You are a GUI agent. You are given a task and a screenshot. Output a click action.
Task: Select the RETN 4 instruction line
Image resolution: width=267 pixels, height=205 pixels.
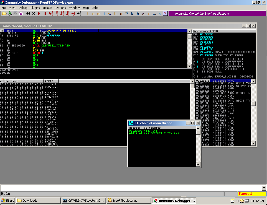(94, 53)
